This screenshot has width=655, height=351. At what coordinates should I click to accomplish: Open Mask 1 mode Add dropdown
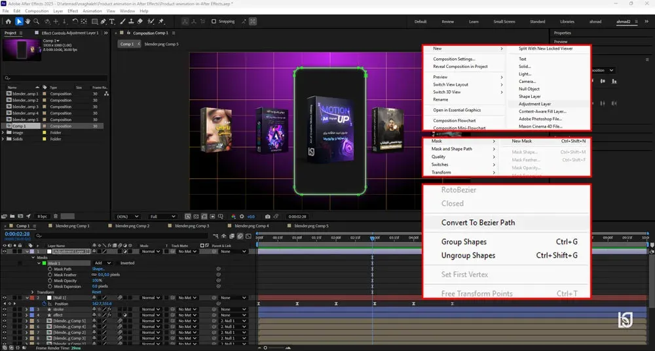[x=103, y=263]
